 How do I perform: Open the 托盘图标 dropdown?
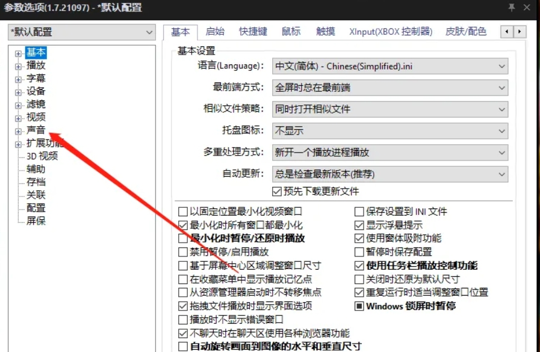point(501,131)
